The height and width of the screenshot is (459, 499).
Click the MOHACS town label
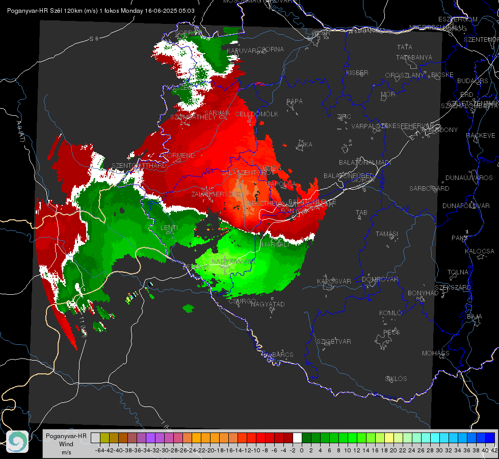click(436, 353)
